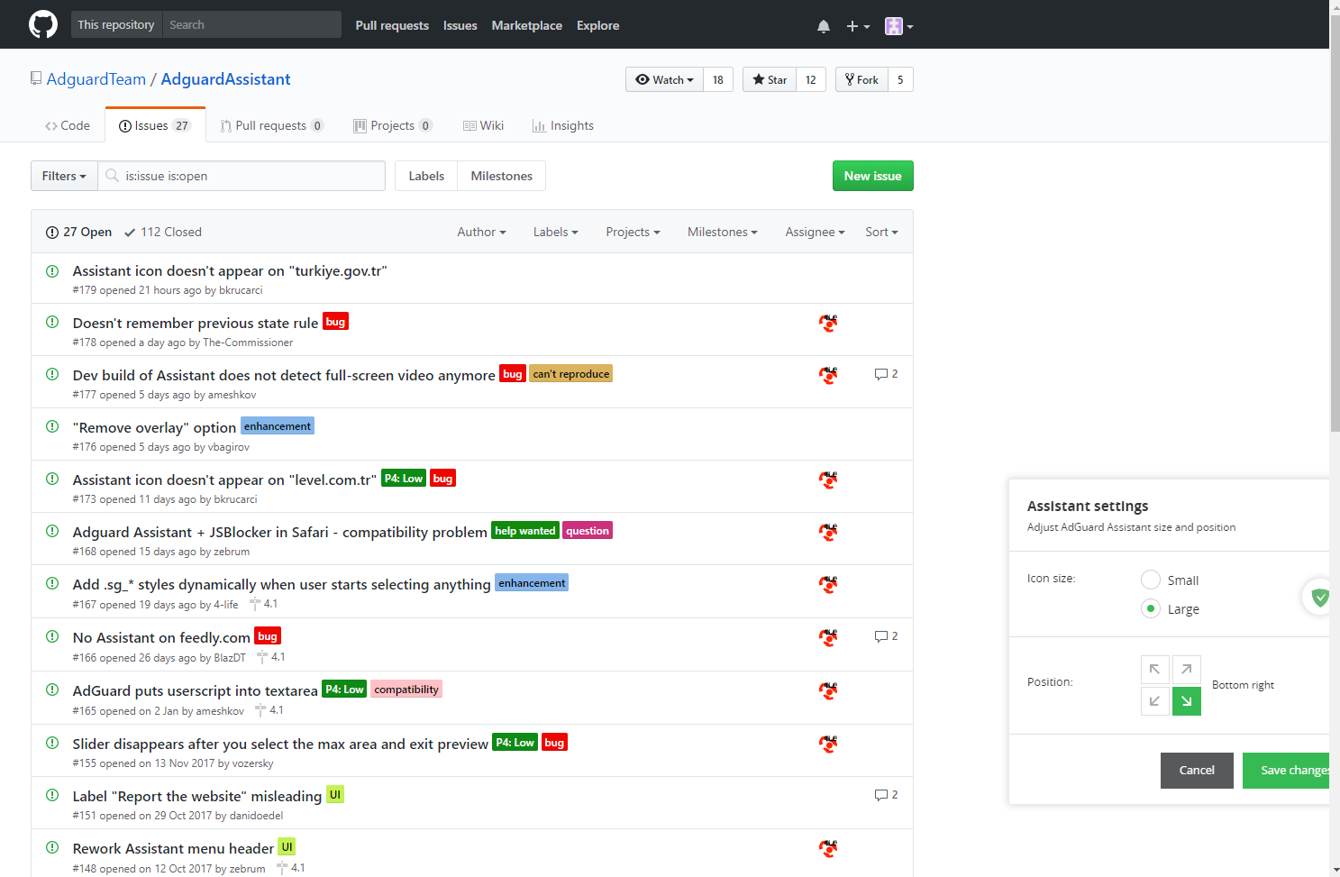Select the Small icon size radio button
1340x877 pixels.
[x=1150, y=580]
